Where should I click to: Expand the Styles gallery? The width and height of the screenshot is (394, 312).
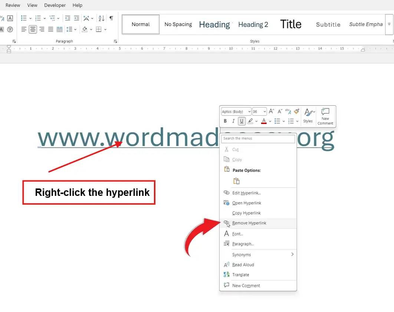pos(389,24)
